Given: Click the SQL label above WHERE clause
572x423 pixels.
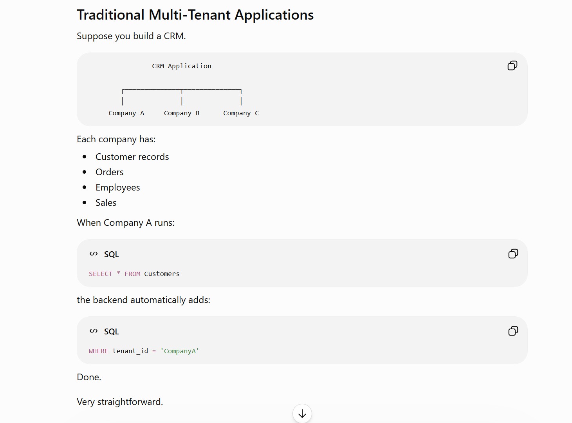Looking at the screenshot, I should click(x=112, y=331).
